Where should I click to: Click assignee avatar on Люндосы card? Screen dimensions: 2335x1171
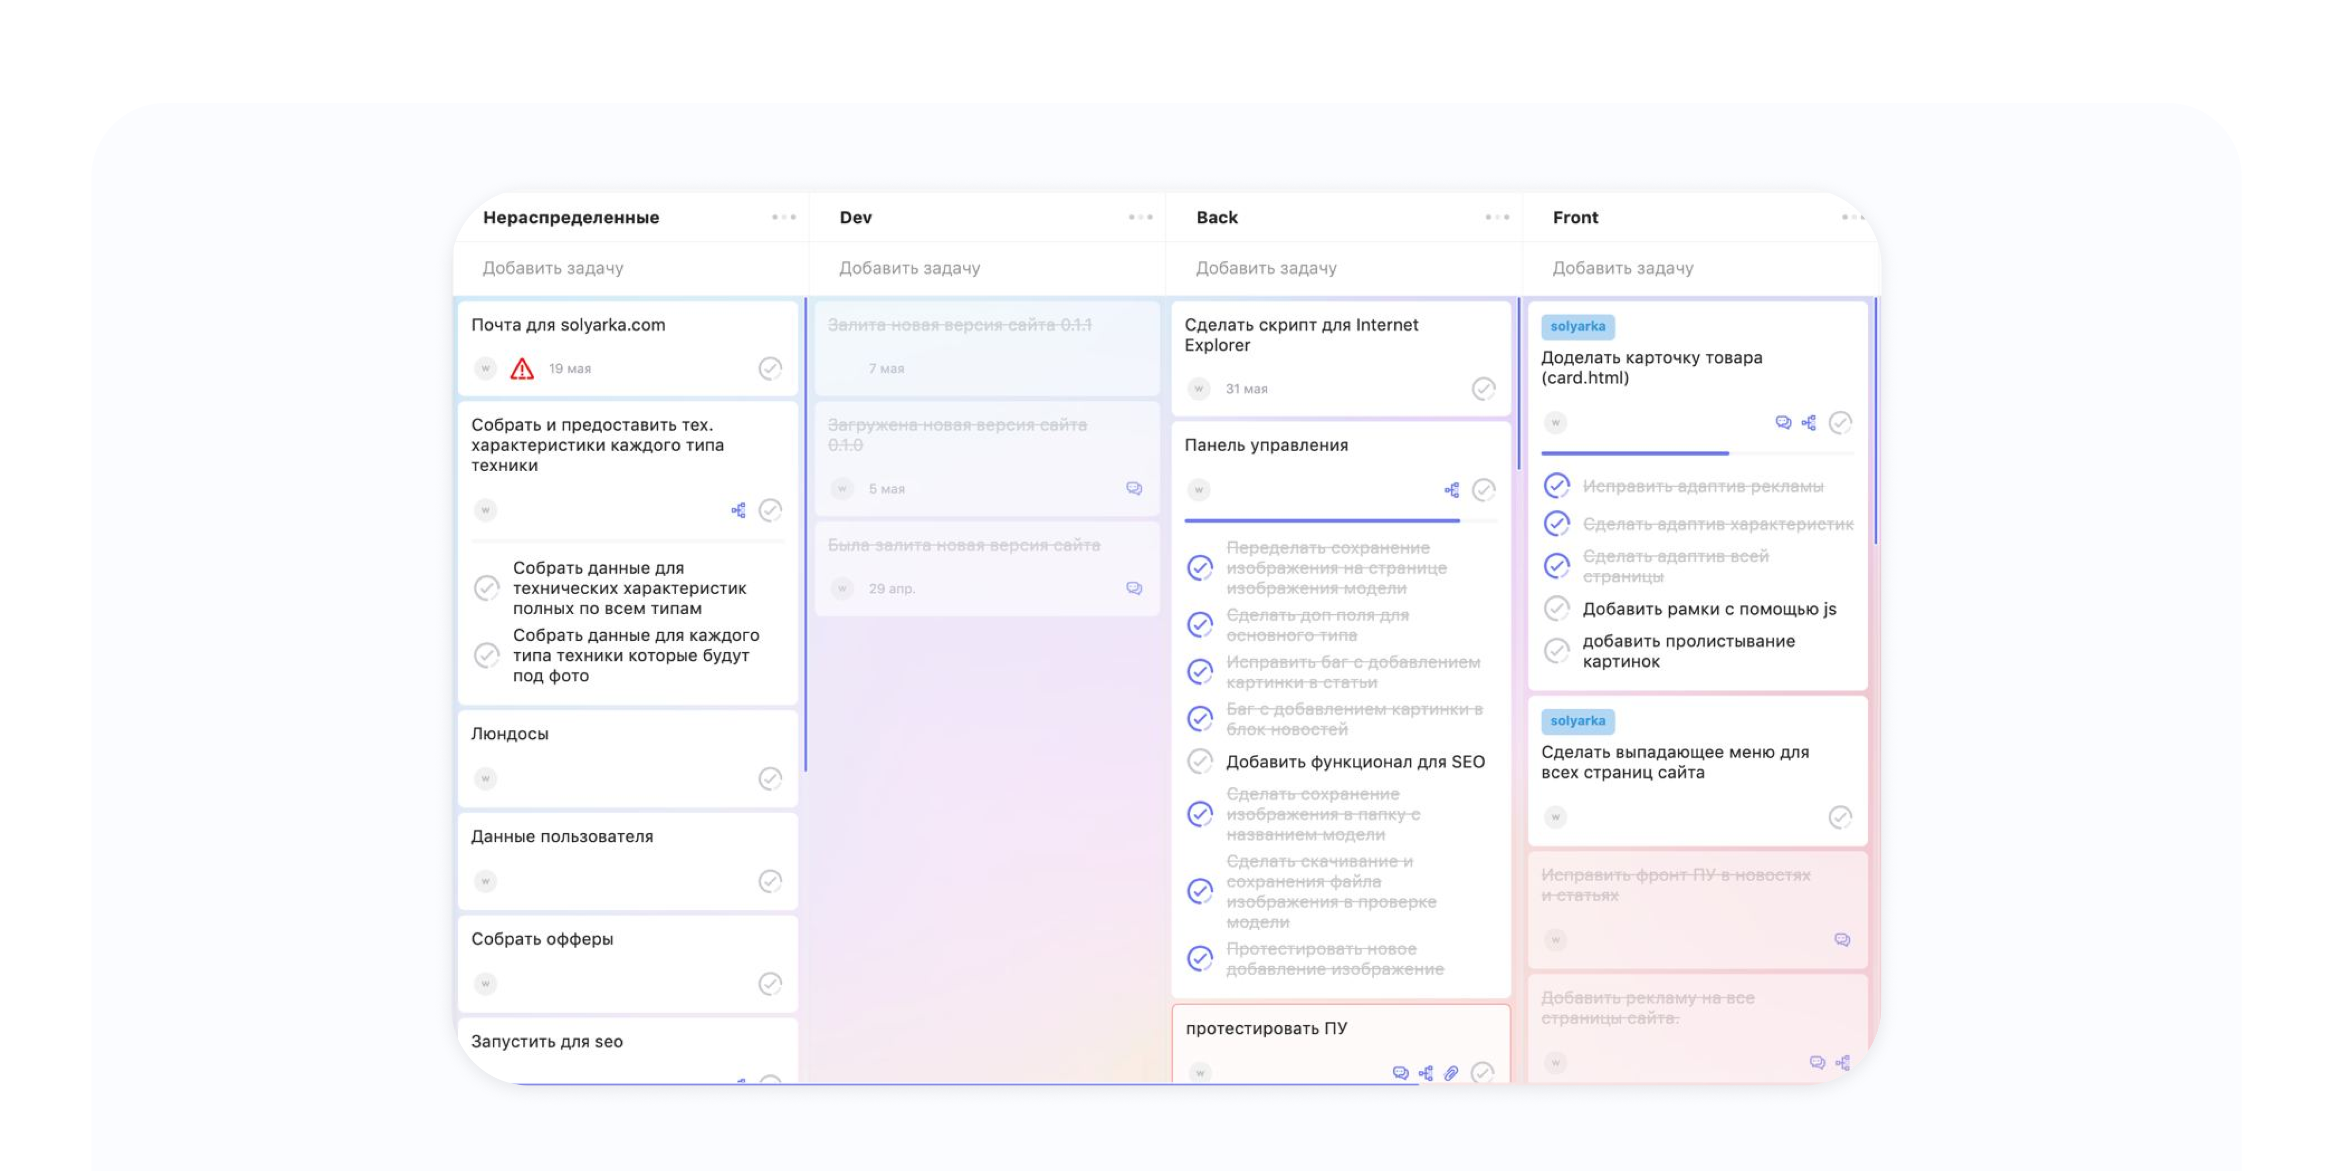486,779
